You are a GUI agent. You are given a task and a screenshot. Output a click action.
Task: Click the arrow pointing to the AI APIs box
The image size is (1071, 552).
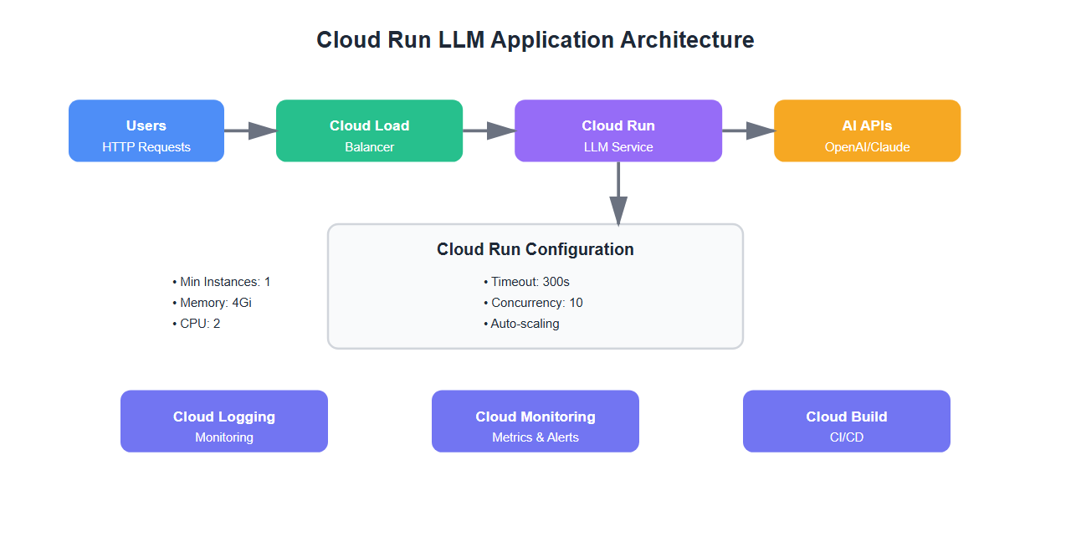click(747, 130)
